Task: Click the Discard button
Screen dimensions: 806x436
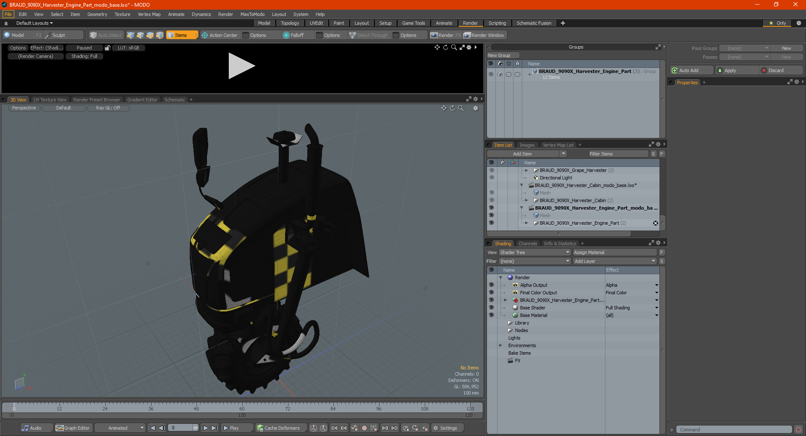Action: click(781, 70)
